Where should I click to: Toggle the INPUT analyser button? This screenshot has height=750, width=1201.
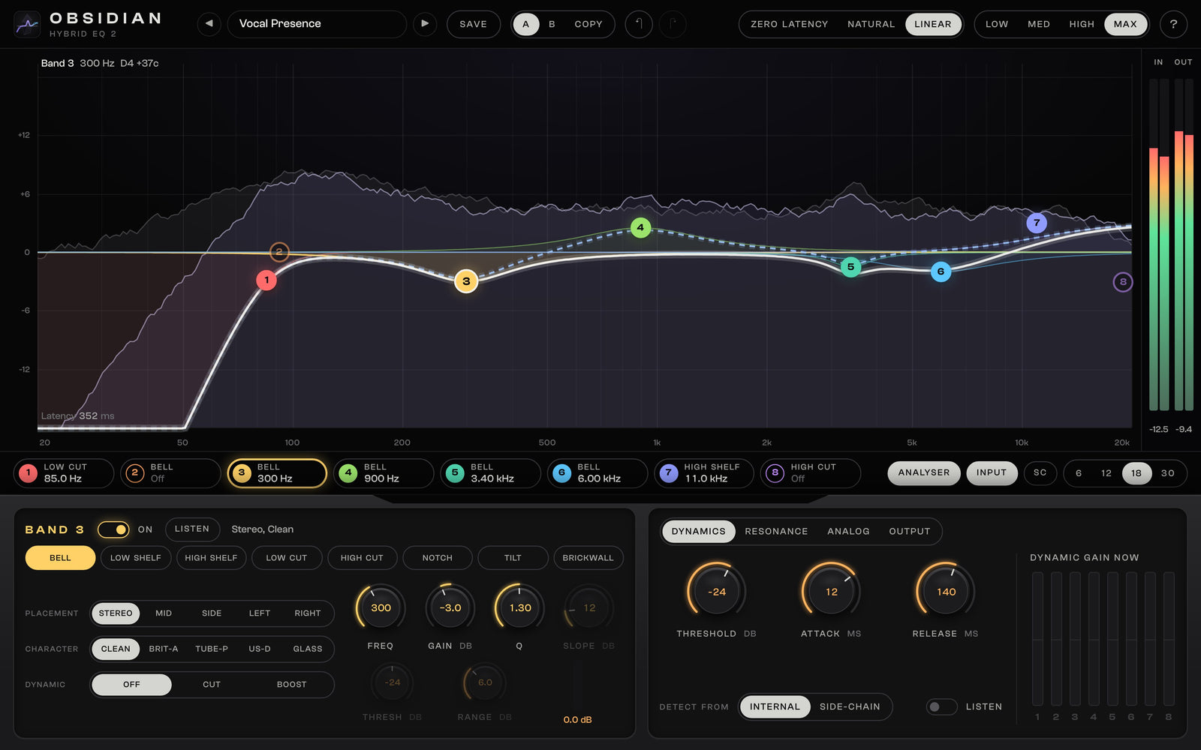992,473
